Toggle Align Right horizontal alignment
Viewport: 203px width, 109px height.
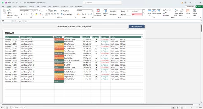point(52,14)
